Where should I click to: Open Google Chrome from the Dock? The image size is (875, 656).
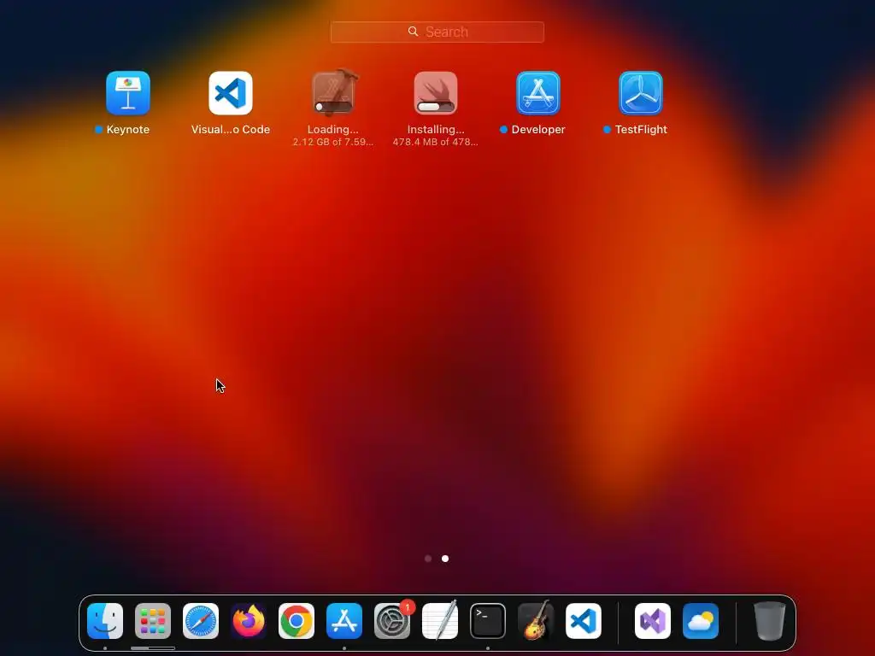[x=297, y=621]
